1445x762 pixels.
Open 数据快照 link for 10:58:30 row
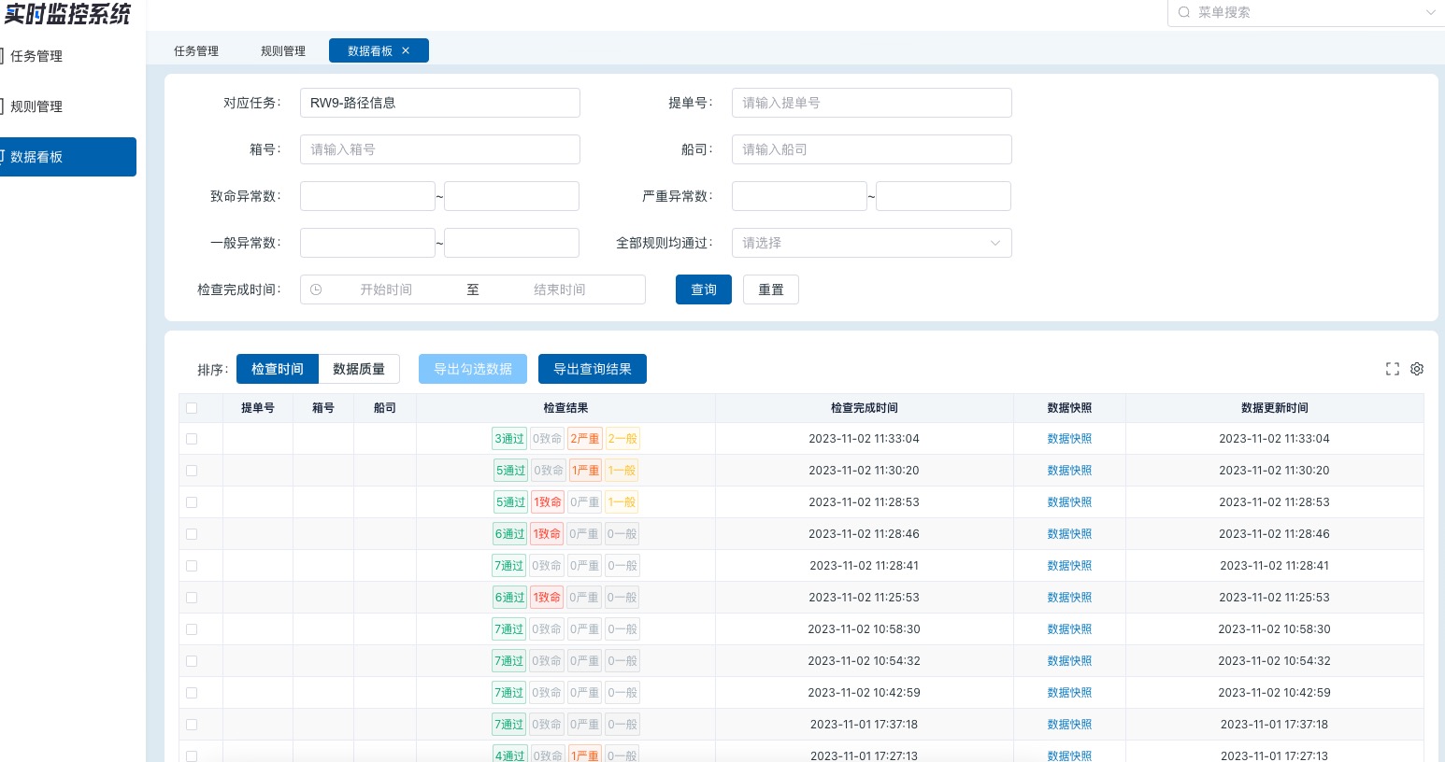[x=1069, y=629]
